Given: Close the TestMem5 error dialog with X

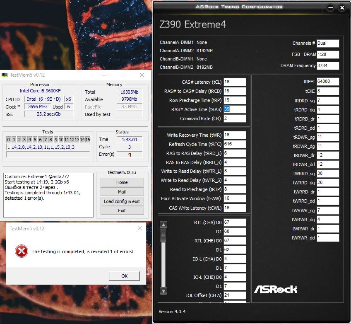Looking at the screenshot, I should [139, 228].
